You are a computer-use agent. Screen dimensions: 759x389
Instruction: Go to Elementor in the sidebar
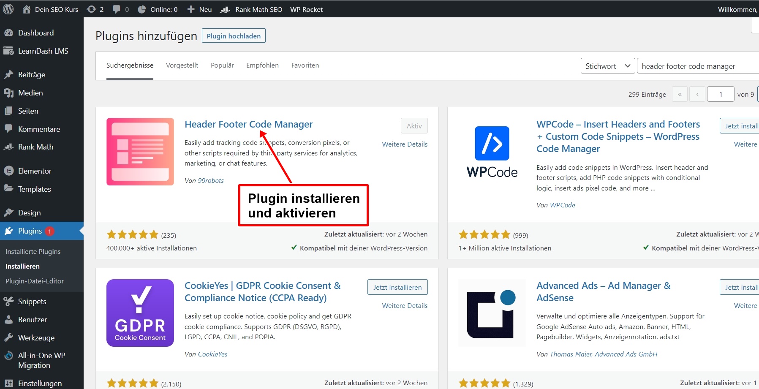click(x=35, y=171)
